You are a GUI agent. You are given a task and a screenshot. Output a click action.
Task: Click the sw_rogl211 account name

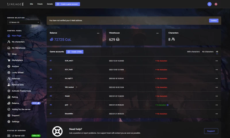(69, 78)
